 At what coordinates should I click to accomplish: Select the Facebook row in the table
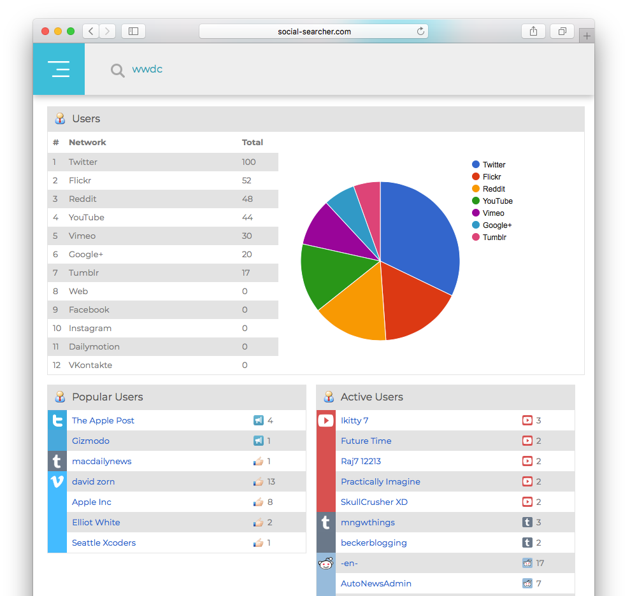coord(162,309)
